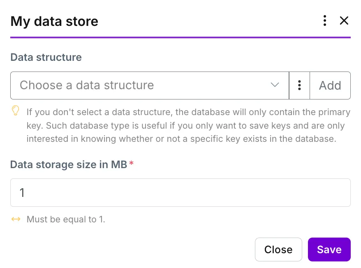Click the Close button at the bottom
361x268 pixels.
pyautogui.click(x=278, y=250)
